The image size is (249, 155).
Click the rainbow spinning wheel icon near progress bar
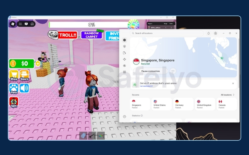[x=134, y=24]
